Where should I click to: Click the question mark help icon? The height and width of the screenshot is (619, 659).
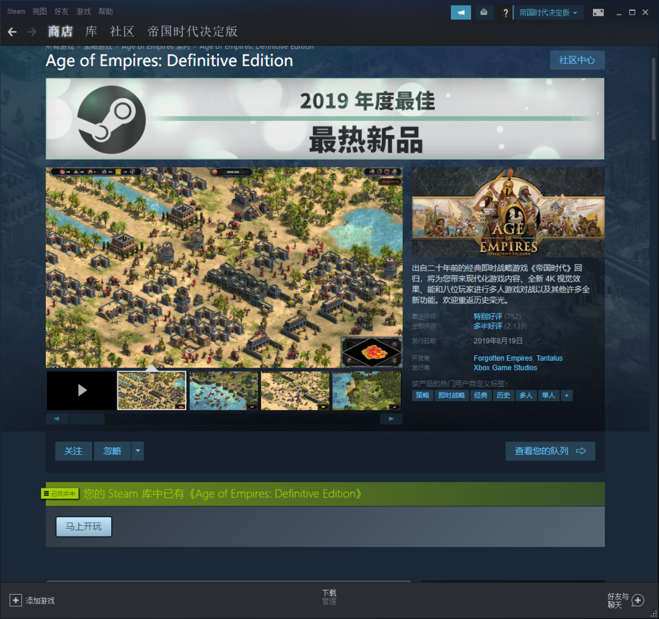505,13
